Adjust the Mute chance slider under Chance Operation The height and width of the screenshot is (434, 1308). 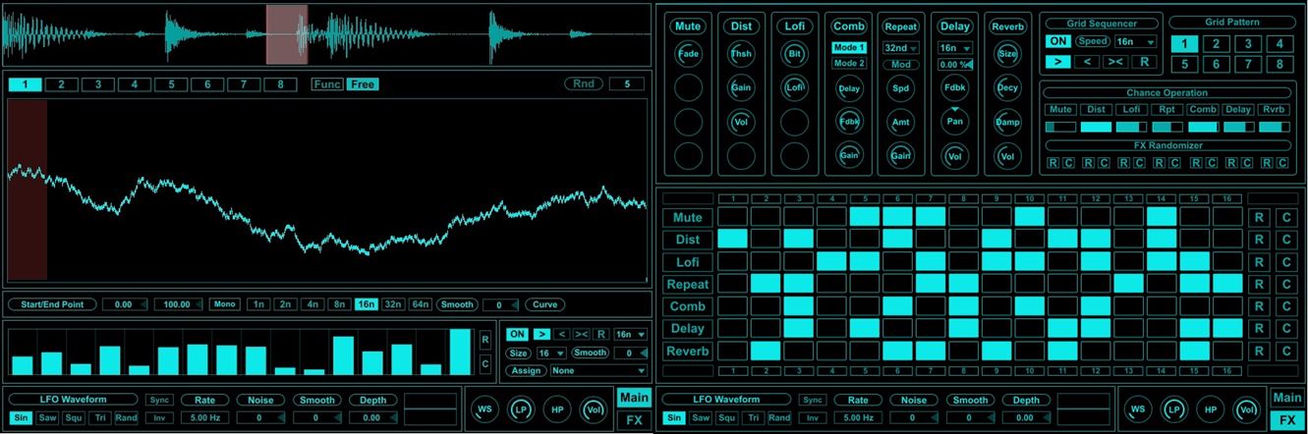click(x=1060, y=127)
